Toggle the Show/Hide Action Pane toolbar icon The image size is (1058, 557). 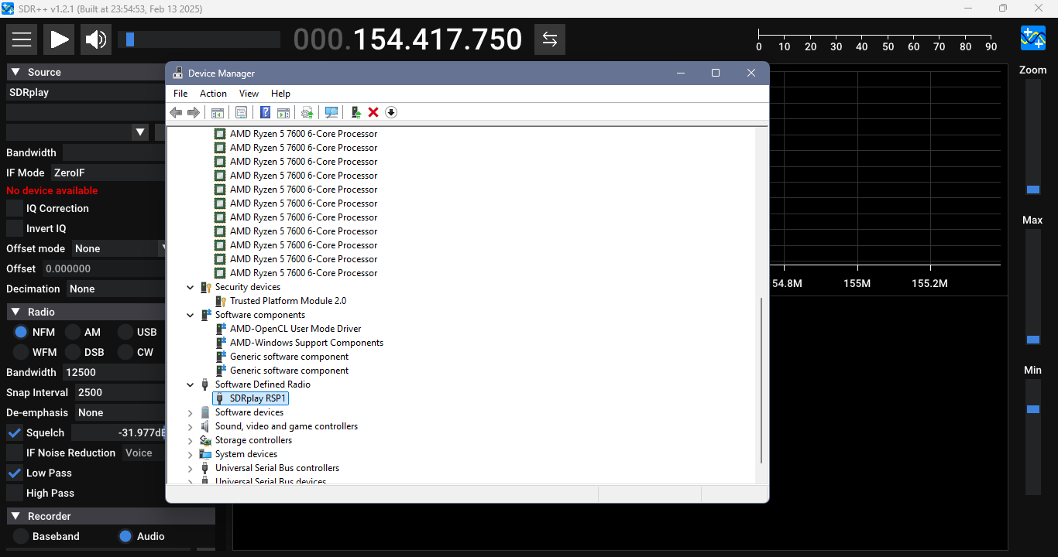(x=283, y=112)
